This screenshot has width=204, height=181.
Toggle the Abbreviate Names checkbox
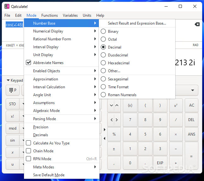[28, 63]
